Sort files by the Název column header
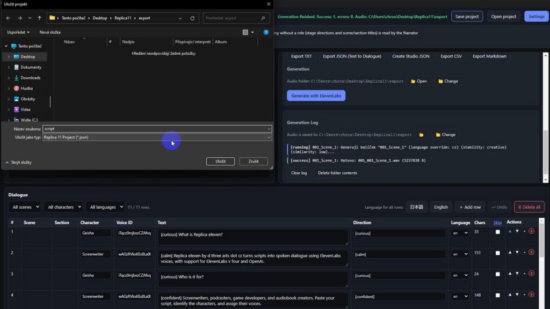This screenshot has width=550, height=309. pyautogui.click(x=69, y=42)
